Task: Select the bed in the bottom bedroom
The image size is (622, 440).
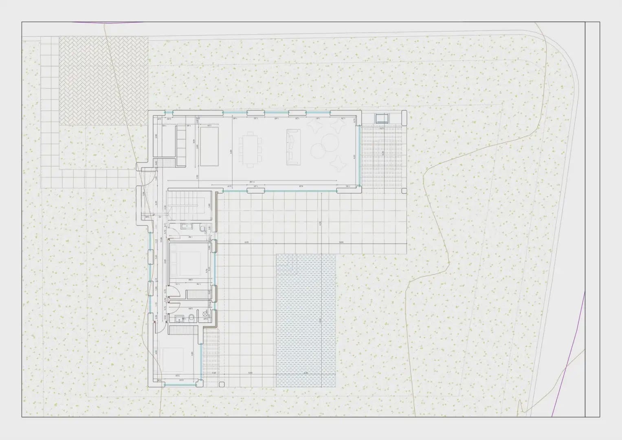Action: pos(173,359)
